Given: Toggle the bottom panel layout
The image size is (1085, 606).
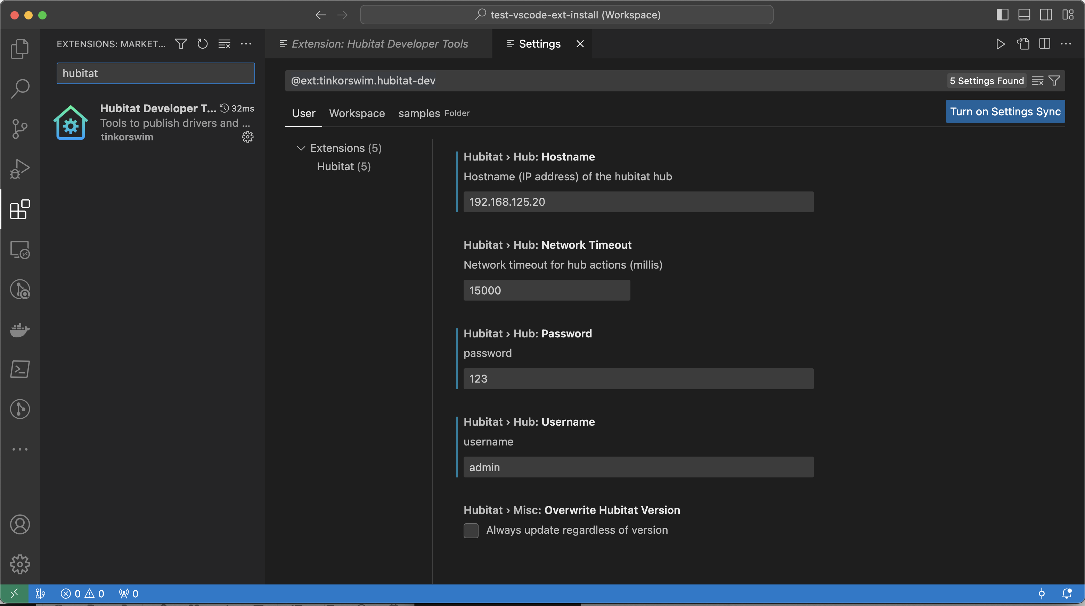Looking at the screenshot, I should [x=1024, y=15].
